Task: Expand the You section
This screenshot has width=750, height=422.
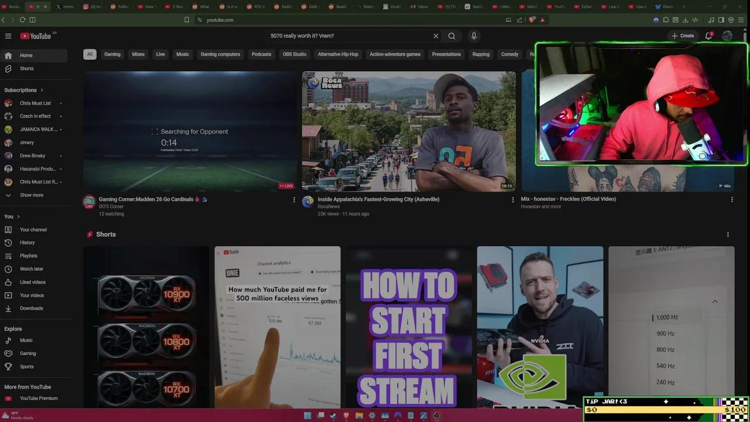Action: point(12,216)
